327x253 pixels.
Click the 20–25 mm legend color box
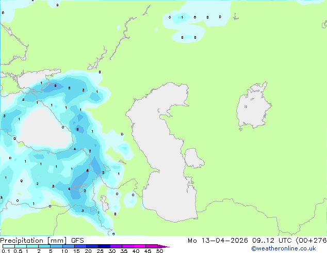[92, 246]
